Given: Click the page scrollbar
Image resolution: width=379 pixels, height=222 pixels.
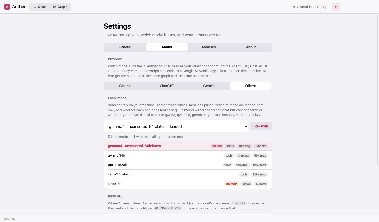Looking at the screenshot, I should (378, 89).
